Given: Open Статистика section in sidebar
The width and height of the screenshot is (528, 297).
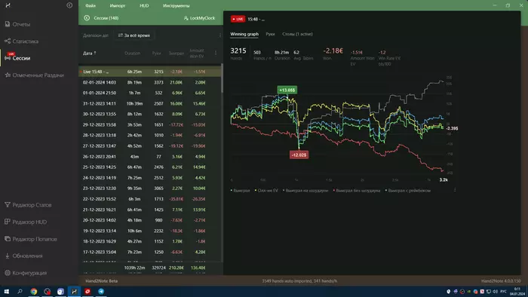Looking at the screenshot, I should (22, 41).
